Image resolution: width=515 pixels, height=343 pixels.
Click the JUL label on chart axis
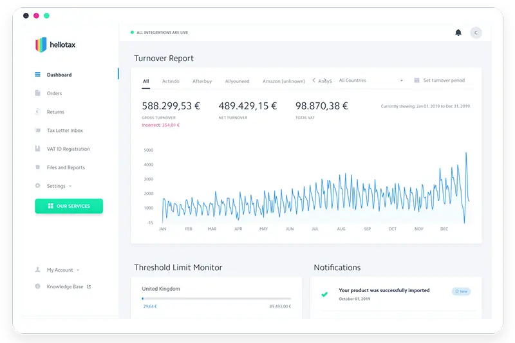315,229
